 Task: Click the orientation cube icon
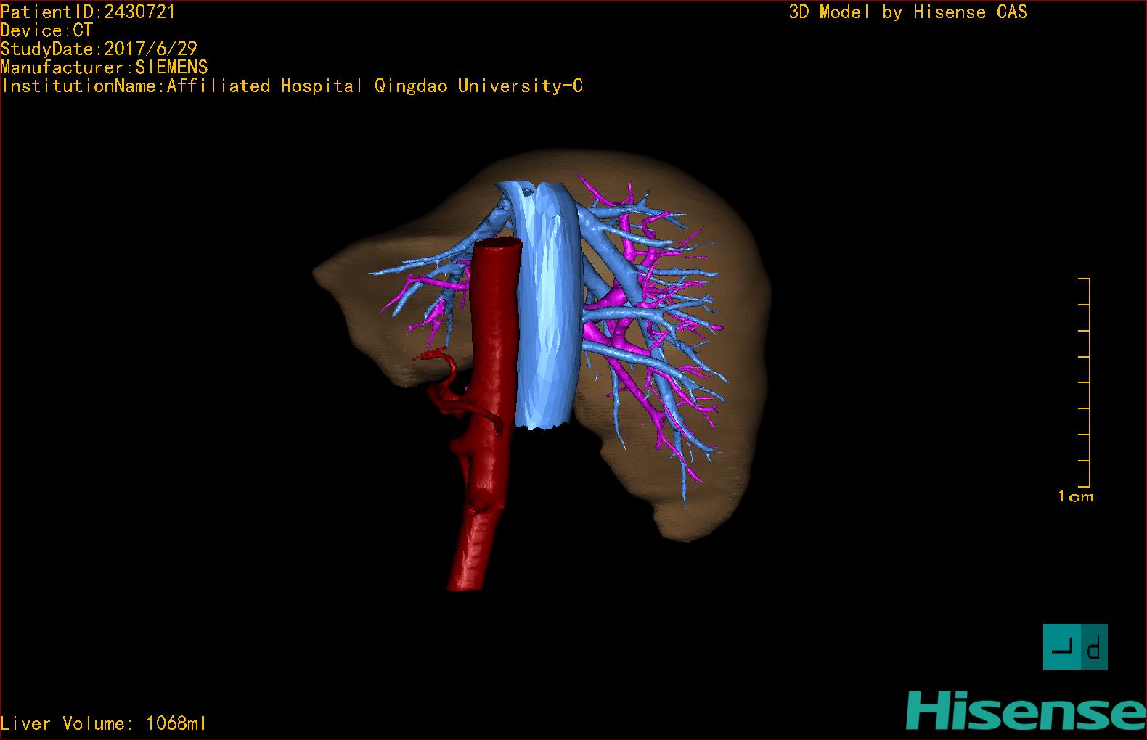tap(1075, 646)
